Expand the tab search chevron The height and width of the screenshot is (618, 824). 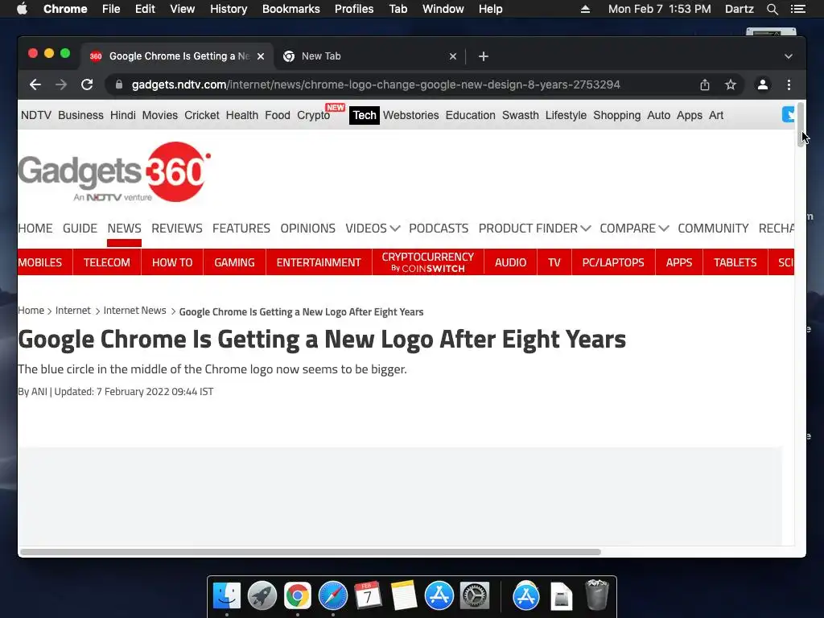(x=789, y=56)
